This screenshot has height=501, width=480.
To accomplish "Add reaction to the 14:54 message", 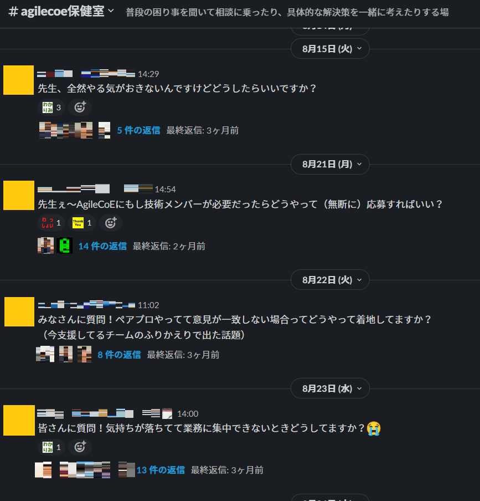I will click(x=110, y=223).
